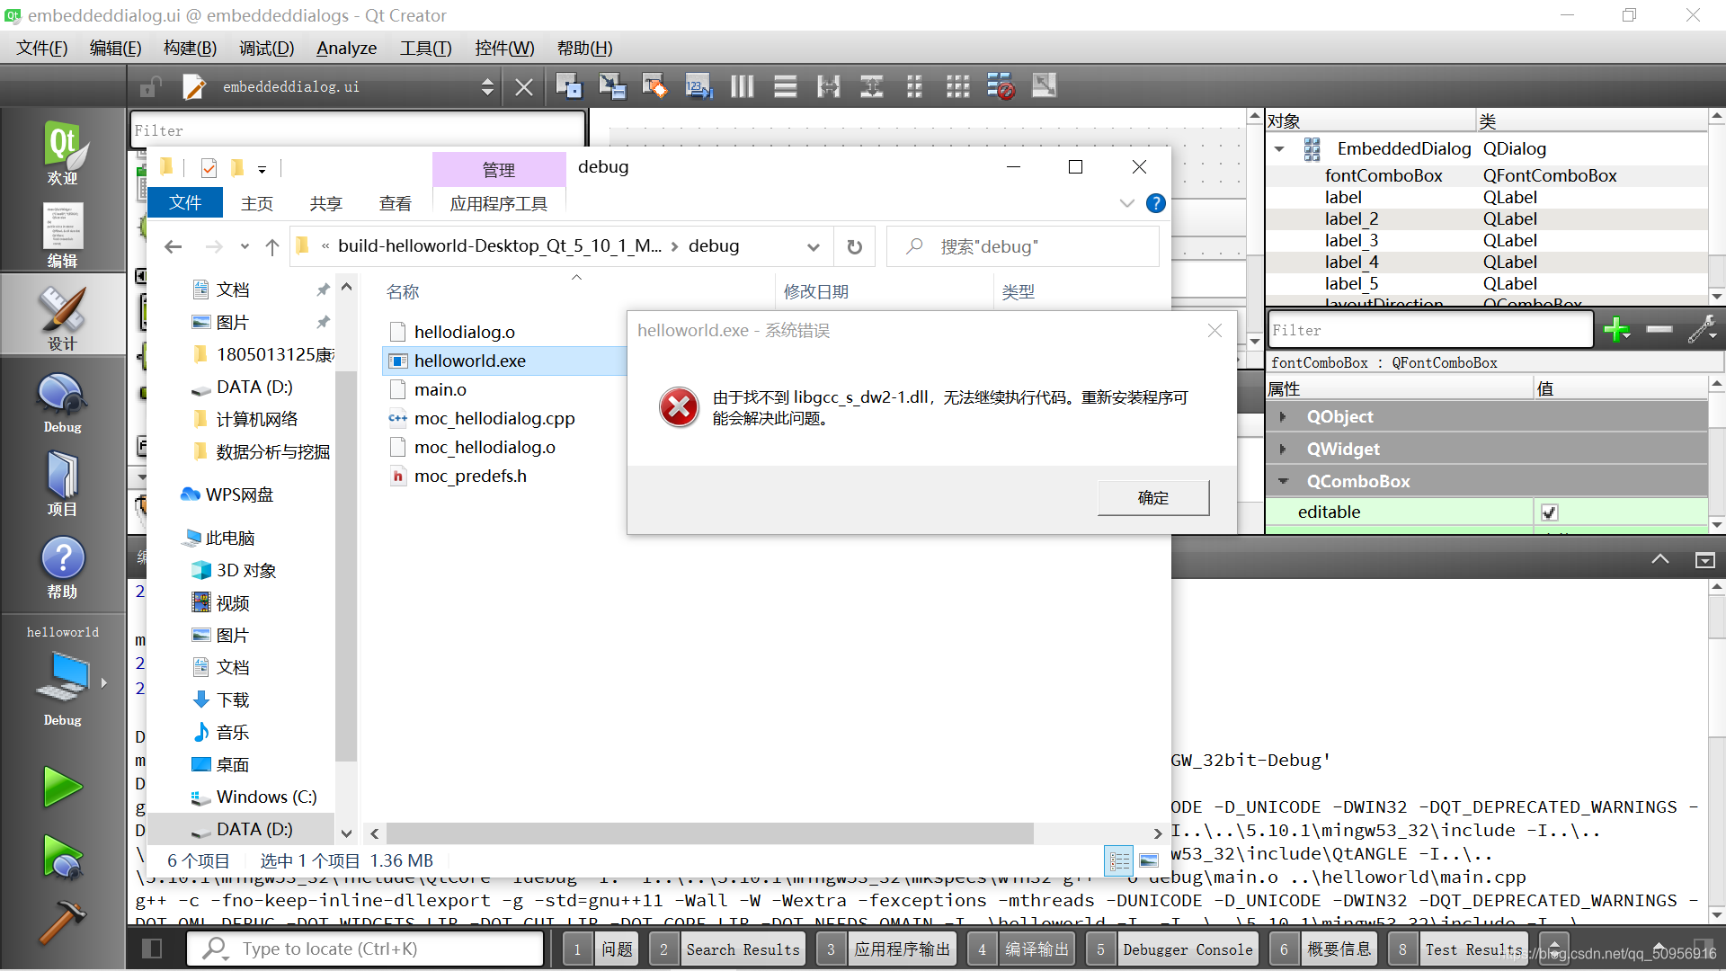1726x971 pixels.
Task: Open the 查看 tab in Explorer ribbon
Action: click(395, 203)
